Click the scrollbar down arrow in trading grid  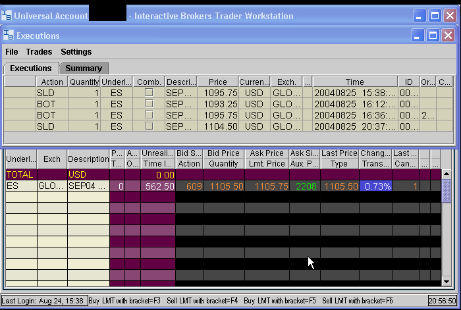[447, 282]
